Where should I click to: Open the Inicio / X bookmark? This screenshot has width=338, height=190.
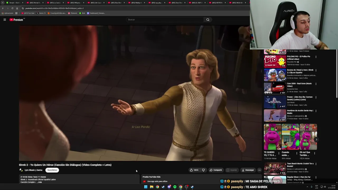[41, 13]
